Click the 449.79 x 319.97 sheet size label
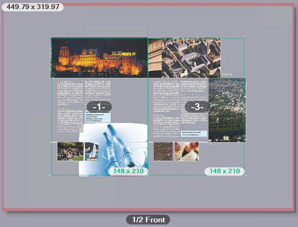Image resolution: width=298 pixels, height=227 pixels. tap(32, 7)
